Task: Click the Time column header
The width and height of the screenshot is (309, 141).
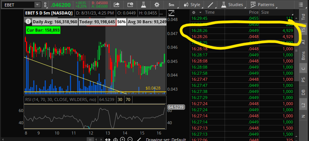Action: click(x=210, y=12)
